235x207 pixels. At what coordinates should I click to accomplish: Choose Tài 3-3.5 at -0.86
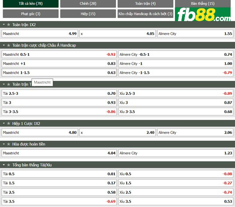(x=59, y=112)
